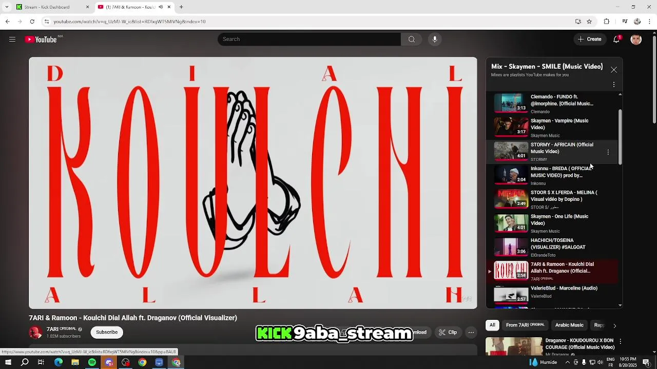This screenshot has width=657, height=369.
Task: Select the From 7ARI filter chip
Action: click(x=525, y=325)
